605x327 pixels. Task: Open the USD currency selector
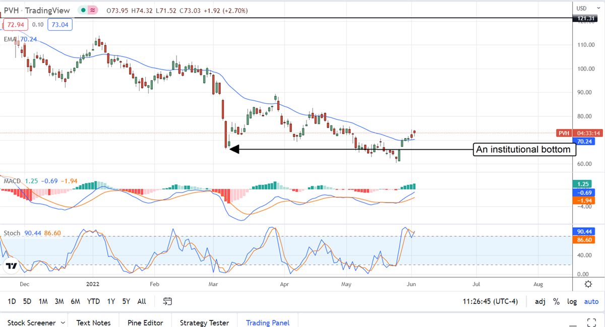pos(581,8)
